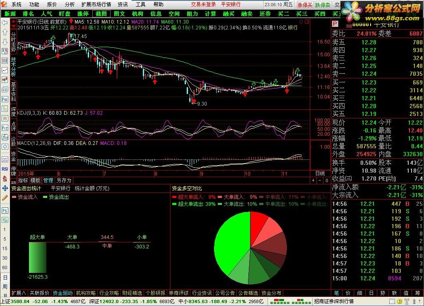Click the quote list icon with clock in sidebar

[x=5, y=51]
